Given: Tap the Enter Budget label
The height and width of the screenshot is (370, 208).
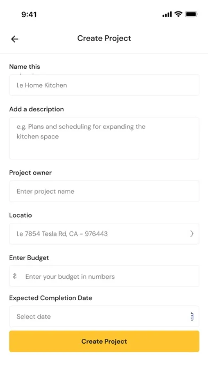Looking at the screenshot, I should [29, 258].
